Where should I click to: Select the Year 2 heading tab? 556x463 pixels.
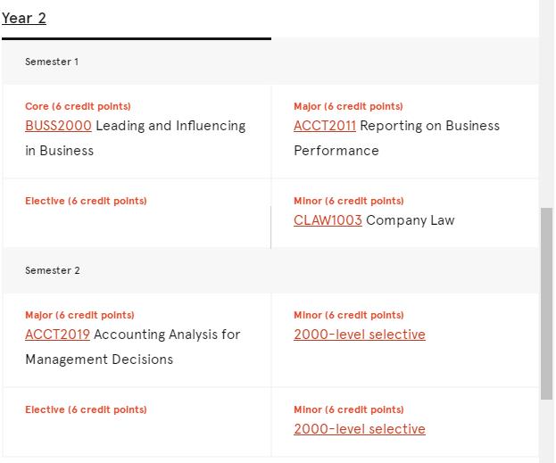tap(24, 18)
